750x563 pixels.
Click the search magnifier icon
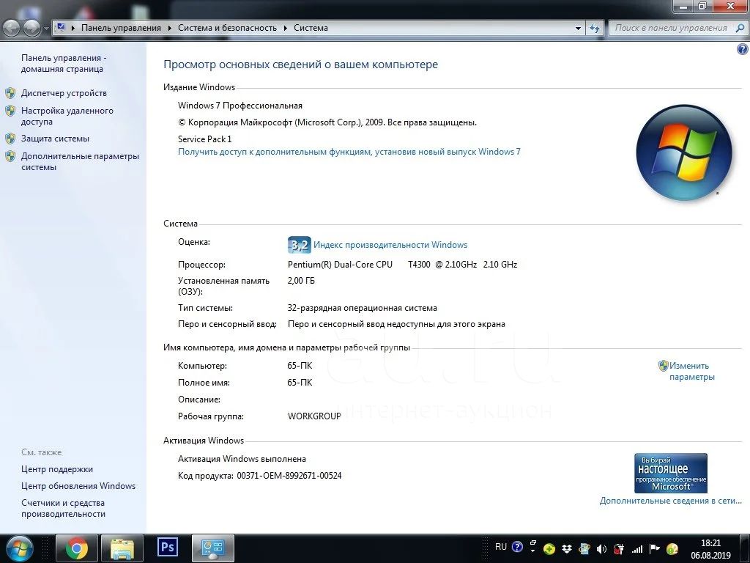740,29
